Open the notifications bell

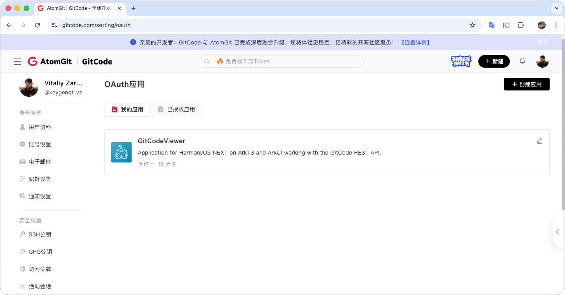522,61
